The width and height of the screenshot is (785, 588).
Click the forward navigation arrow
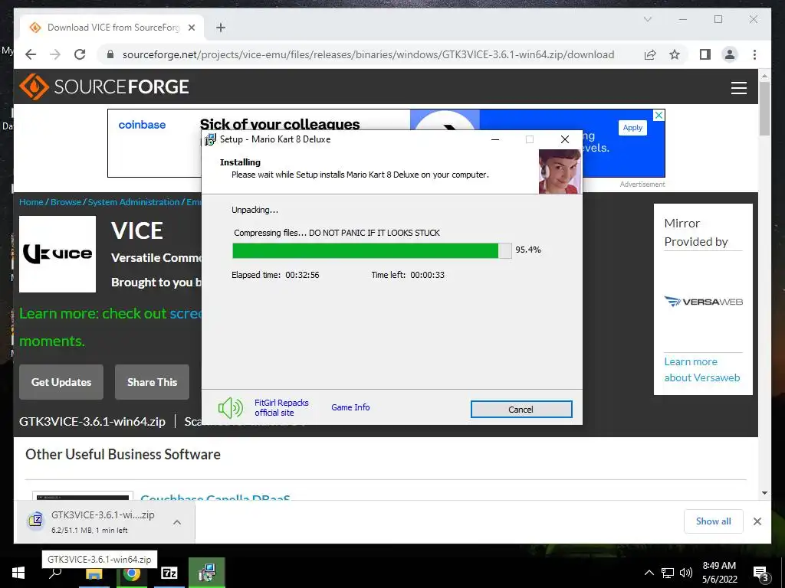pos(55,54)
